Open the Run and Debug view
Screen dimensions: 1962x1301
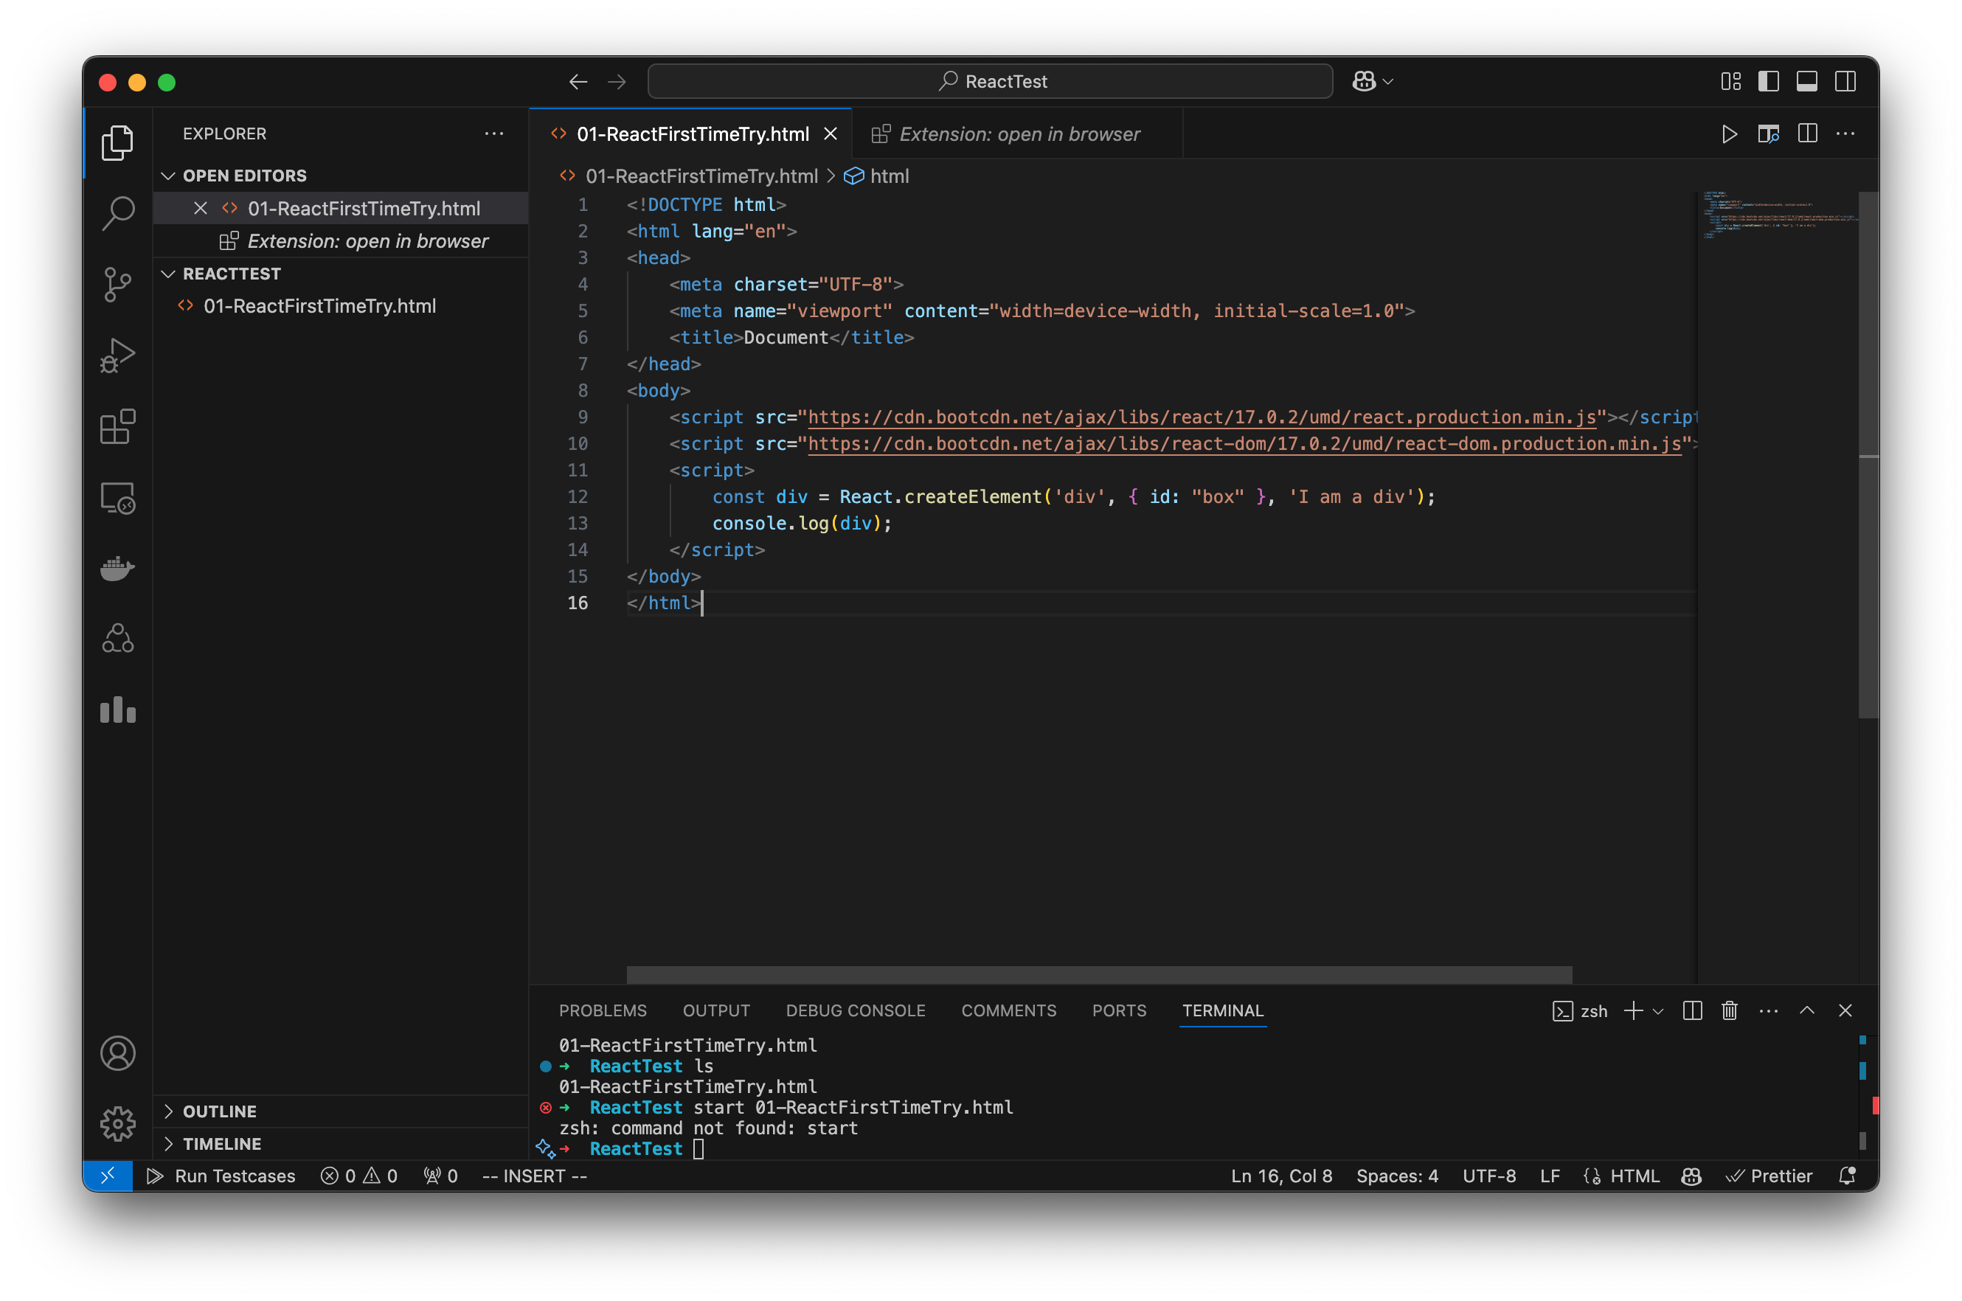tap(117, 354)
